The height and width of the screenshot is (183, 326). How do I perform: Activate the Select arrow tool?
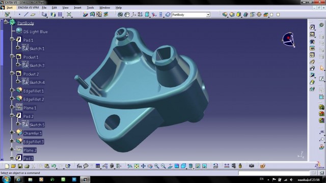point(322,68)
